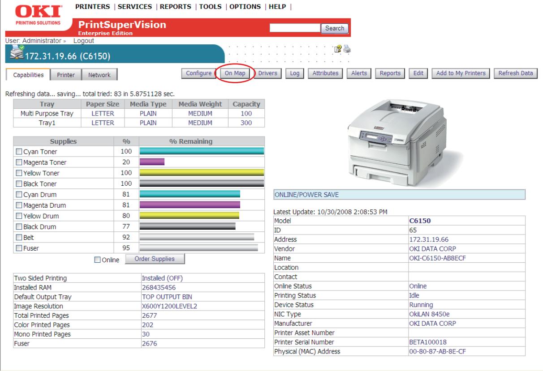Check the Yellow Toner checkbox
Viewport: 543px width, 371px height.
pos(19,173)
